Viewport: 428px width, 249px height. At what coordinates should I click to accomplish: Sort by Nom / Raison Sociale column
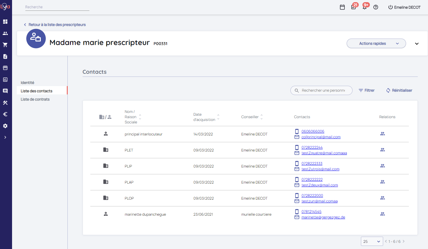(x=140, y=117)
